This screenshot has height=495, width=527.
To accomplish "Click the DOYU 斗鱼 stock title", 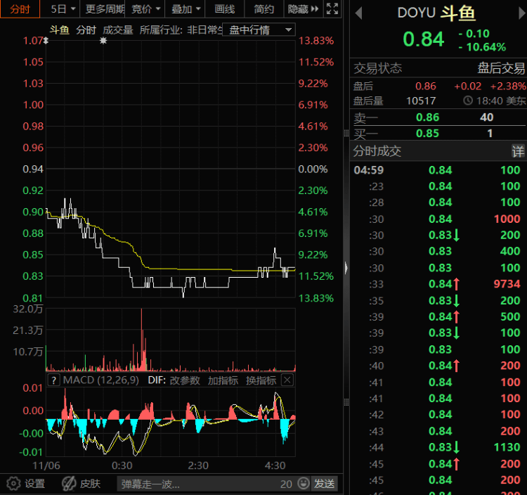I will pos(436,13).
